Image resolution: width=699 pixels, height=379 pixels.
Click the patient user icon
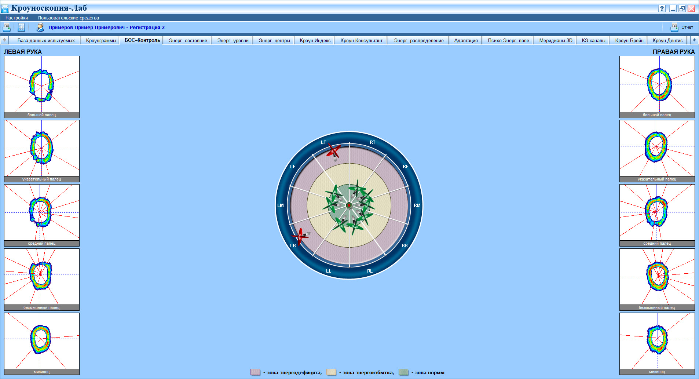(x=40, y=27)
